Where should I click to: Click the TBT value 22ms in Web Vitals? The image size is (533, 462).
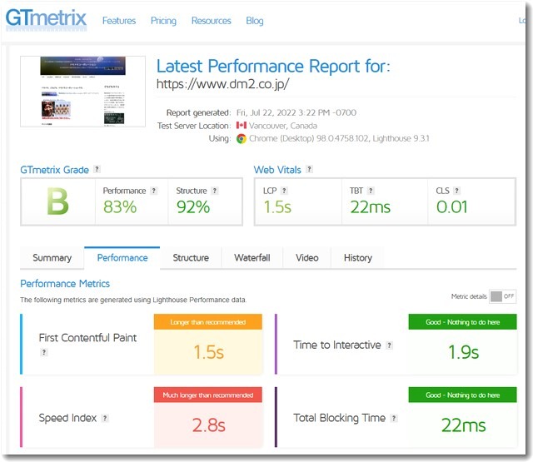pyautogui.click(x=370, y=207)
